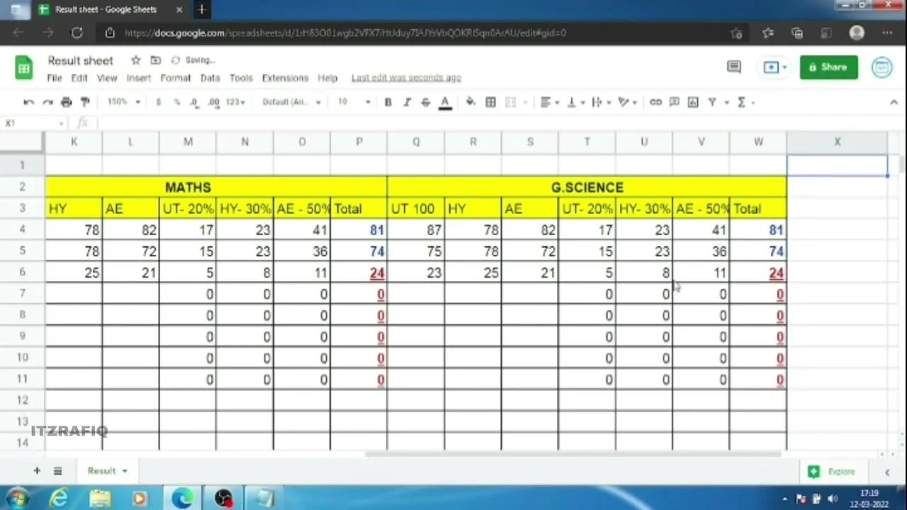This screenshot has width=907, height=510.
Task: Apply strikethrough formatting
Action: click(x=424, y=101)
